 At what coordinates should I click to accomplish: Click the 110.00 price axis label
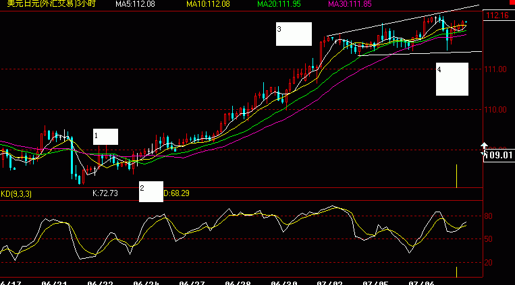(495, 110)
